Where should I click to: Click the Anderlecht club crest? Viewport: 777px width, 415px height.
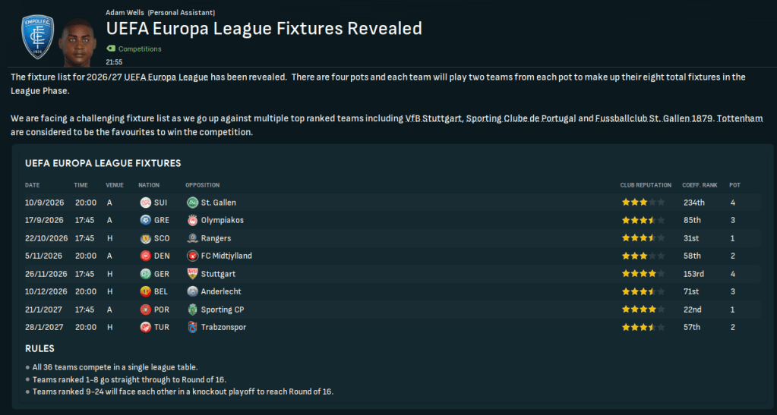(x=192, y=291)
